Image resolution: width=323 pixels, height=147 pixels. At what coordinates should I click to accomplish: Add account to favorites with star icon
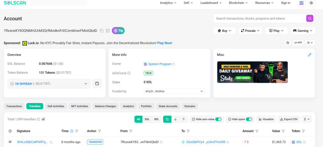287,43
